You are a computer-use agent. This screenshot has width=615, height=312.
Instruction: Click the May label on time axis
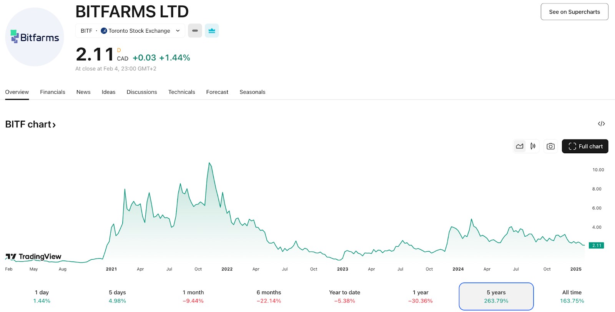[x=34, y=269]
